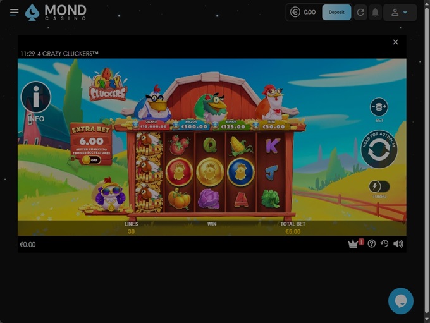Go to Mond Casino home logo
This screenshot has width=430, height=323.
point(56,12)
